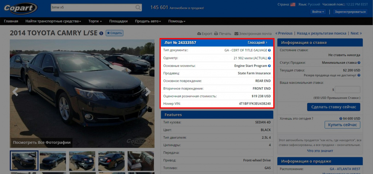
Task: Click Export link
Action: click(x=205, y=33)
